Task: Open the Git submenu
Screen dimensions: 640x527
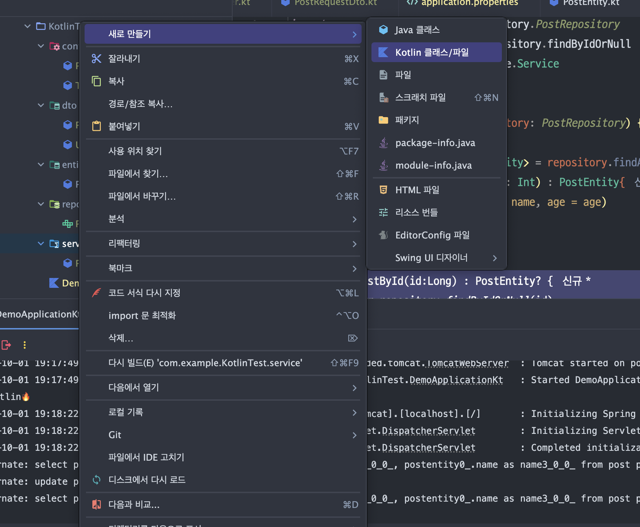Action: click(223, 435)
